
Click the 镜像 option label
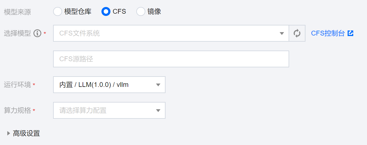(x=154, y=11)
